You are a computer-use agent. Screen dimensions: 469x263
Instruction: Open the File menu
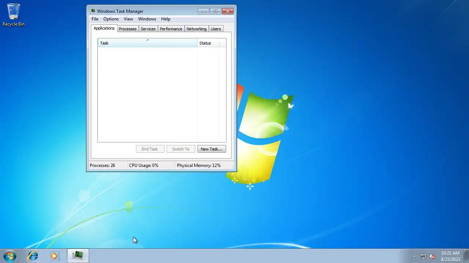(x=95, y=19)
